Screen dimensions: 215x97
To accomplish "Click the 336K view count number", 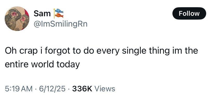I will point(82,89).
